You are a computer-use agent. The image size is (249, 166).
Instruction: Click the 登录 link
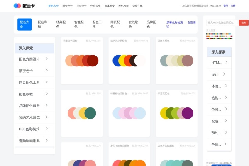click(x=226, y=5)
